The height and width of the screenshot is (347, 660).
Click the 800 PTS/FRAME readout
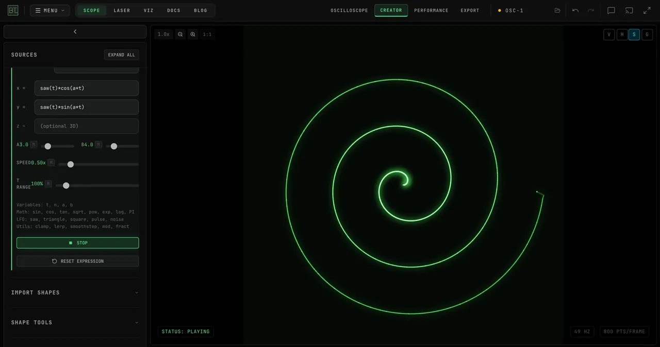pyautogui.click(x=624, y=332)
